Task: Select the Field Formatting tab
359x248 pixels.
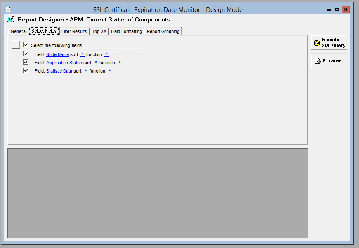Action: coord(126,31)
